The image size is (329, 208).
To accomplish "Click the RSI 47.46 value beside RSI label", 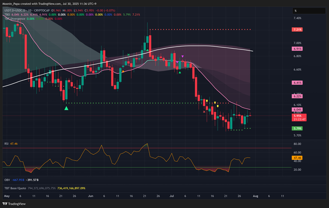I will (x=14, y=144).
